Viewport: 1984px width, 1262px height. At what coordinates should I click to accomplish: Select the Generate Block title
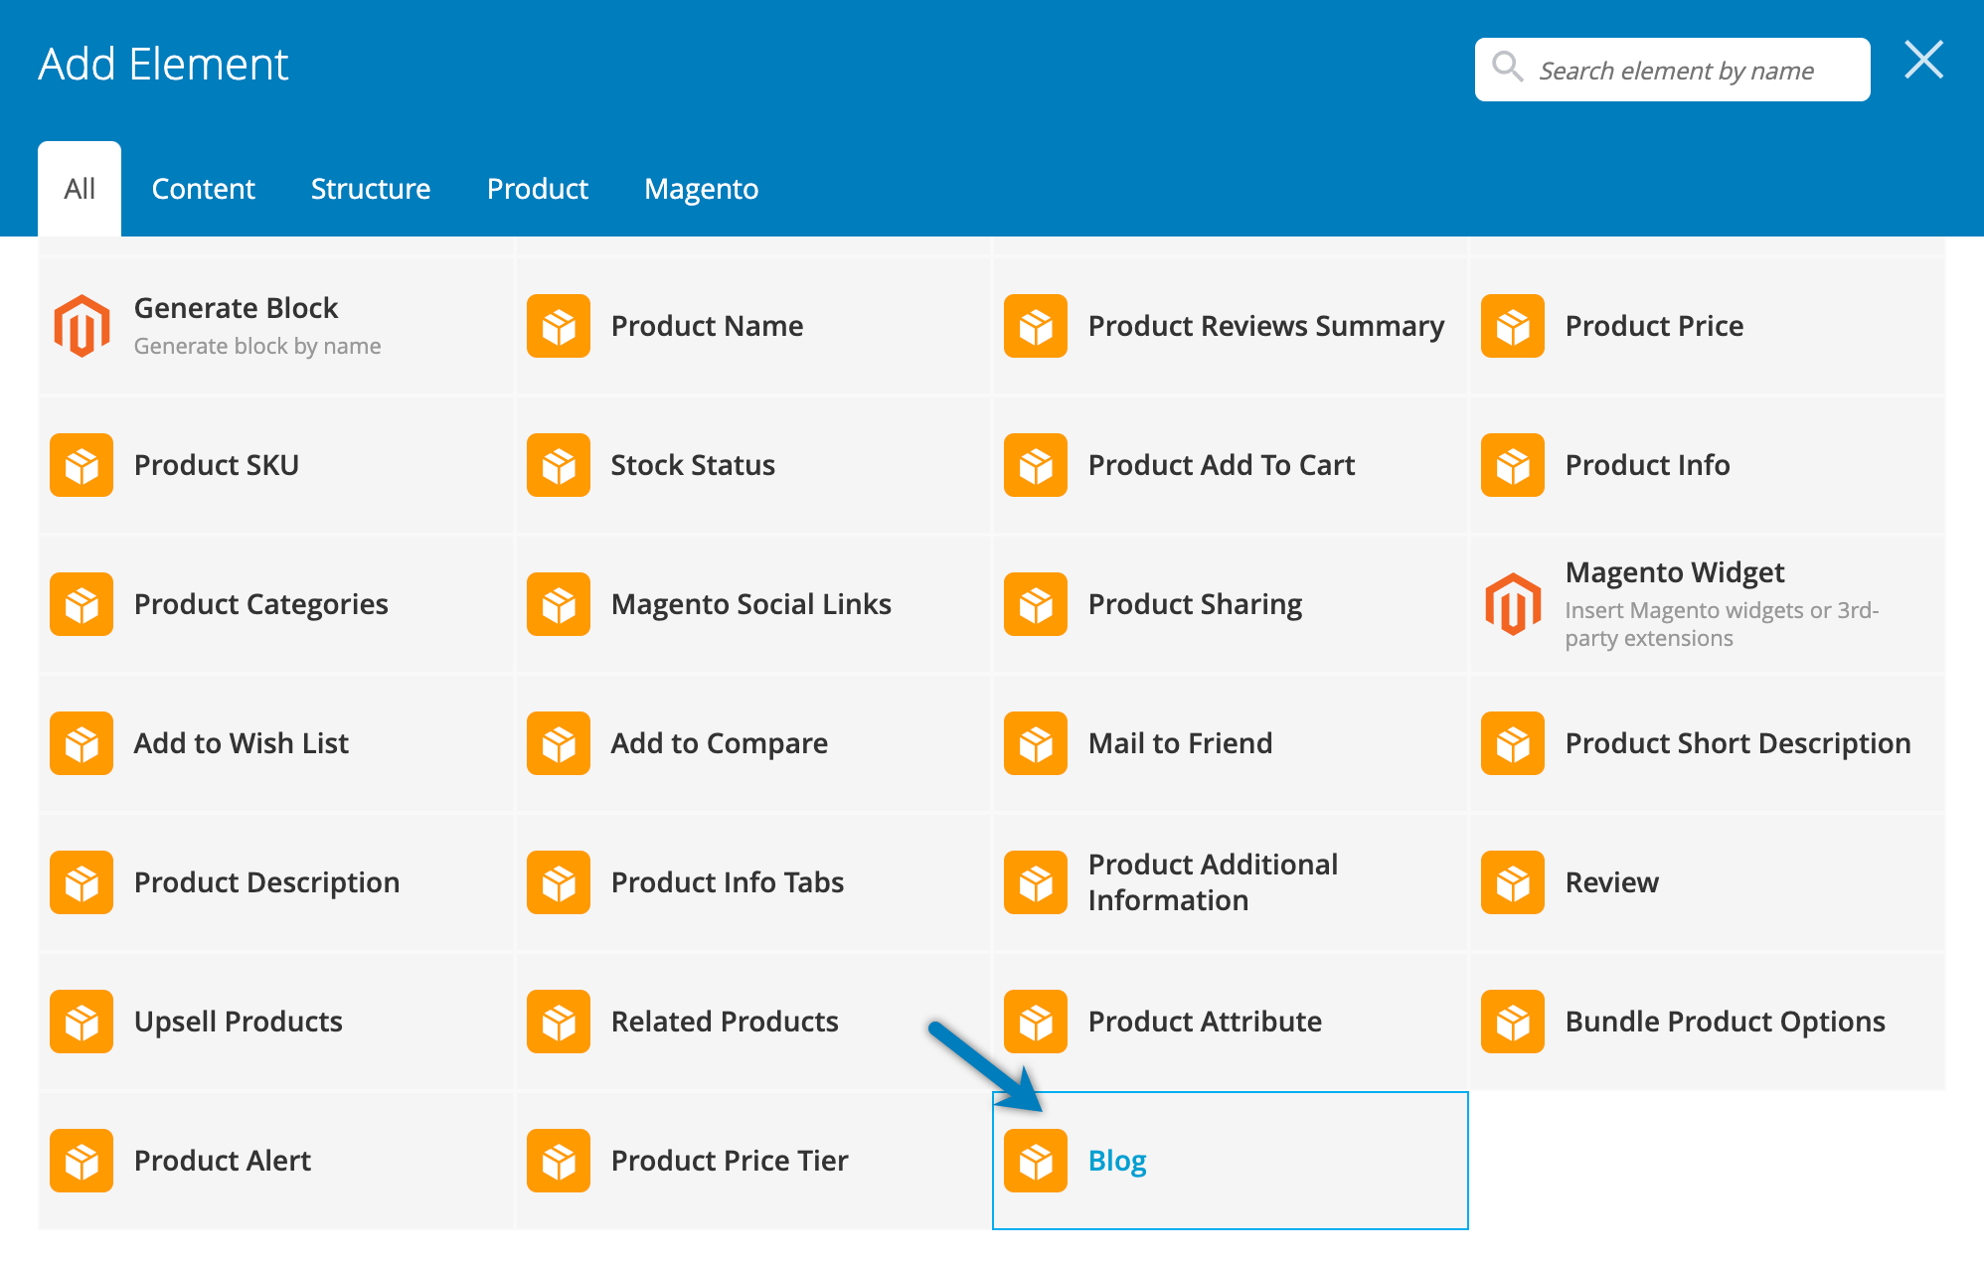[x=236, y=308]
